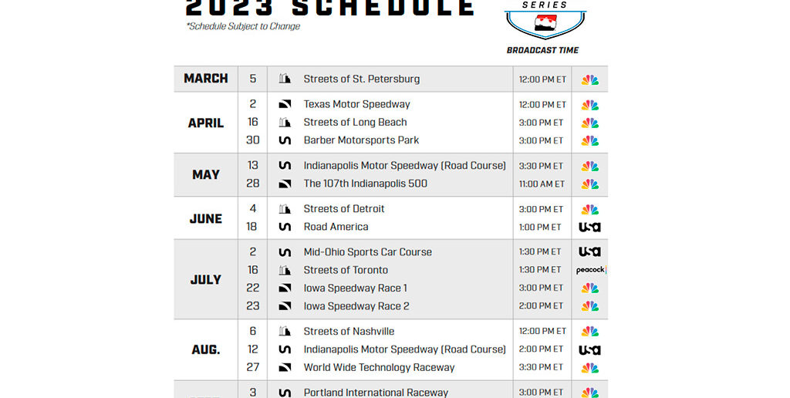
Task: Click the Peacock logo in the Streets of Toronto row
Action: pos(591,270)
